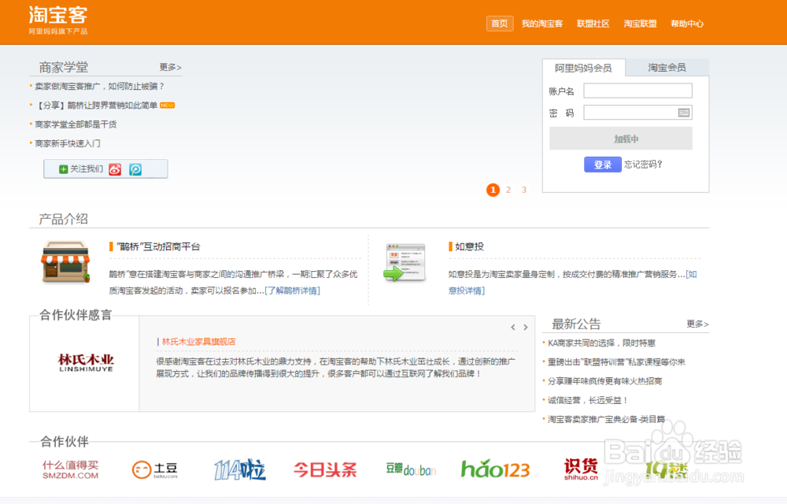Select banner slide indicator 2
This screenshot has height=504, width=787.
pyautogui.click(x=508, y=190)
